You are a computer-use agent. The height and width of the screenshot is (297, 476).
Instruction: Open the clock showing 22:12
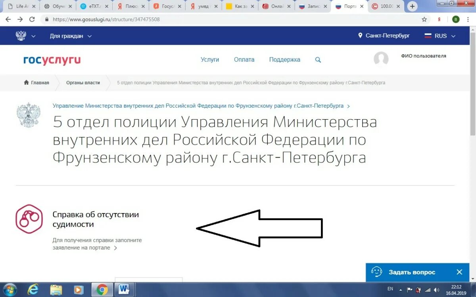[456, 290]
